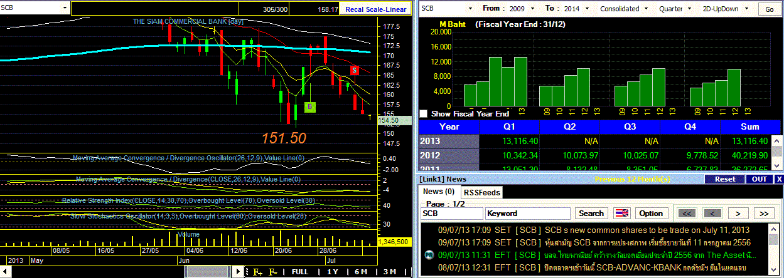Click the SCB news symbol input field
Image resolution: width=784 pixels, height=278 pixels.
(451, 214)
